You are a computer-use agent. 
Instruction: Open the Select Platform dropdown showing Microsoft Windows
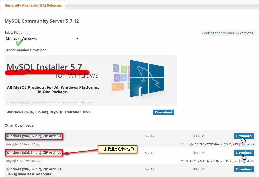42,39
